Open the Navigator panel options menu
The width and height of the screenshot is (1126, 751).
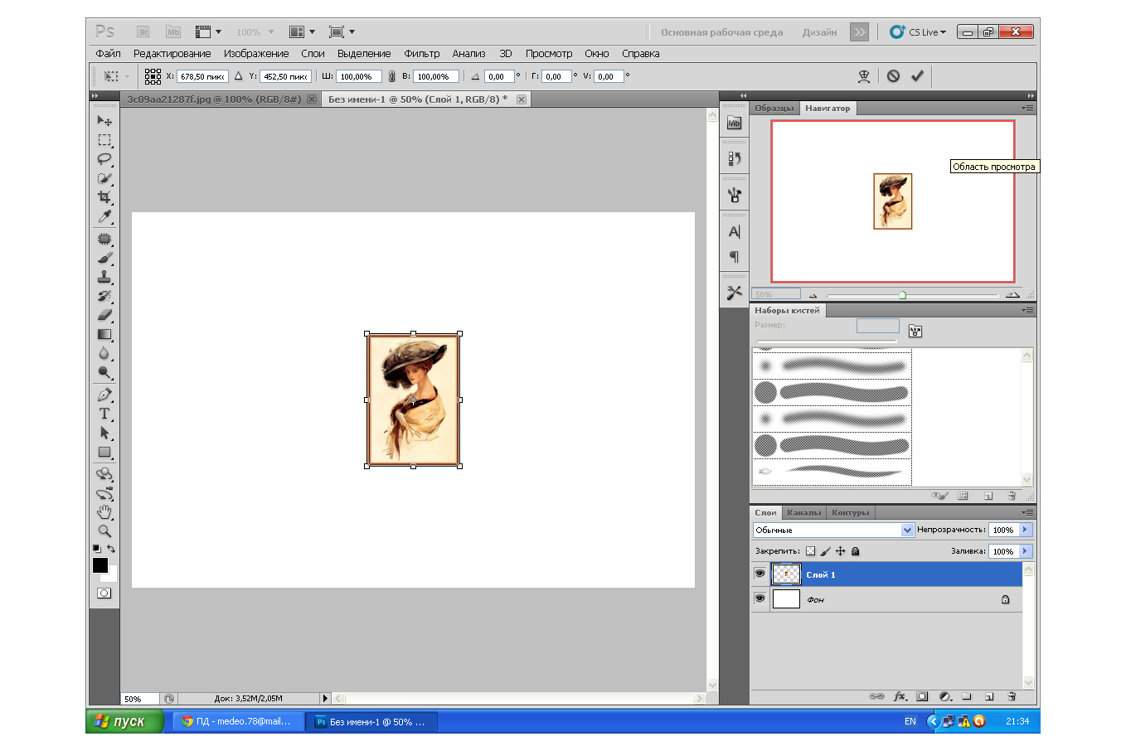tap(1027, 108)
